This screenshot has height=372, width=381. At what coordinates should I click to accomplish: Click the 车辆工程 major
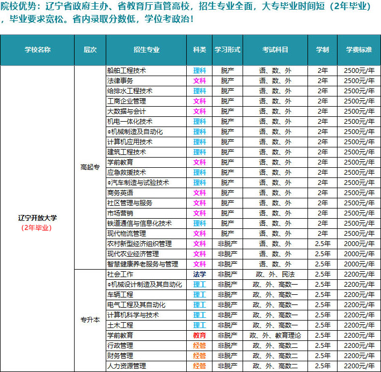120,295
